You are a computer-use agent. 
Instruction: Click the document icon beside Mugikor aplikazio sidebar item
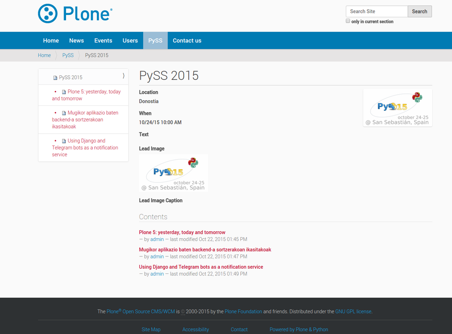64,113
